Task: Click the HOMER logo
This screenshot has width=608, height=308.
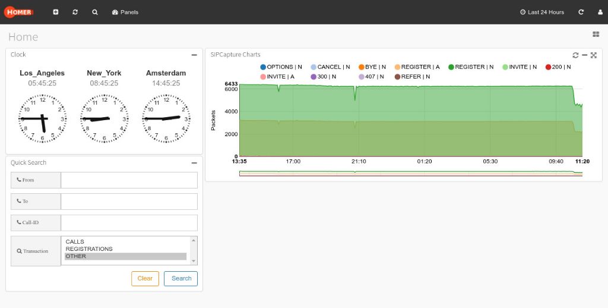Action: [20, 12]
